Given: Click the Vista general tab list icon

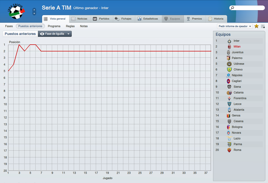Looking at the screenshot, I should coord(46,19).
